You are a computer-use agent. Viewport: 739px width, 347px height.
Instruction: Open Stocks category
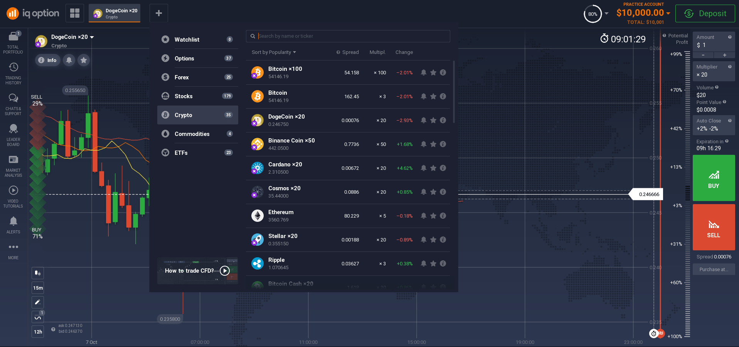(x=197, y=96)
